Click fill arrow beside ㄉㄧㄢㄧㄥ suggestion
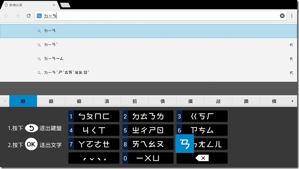The height and width of the screenshot is (169, 299). coord(291,59)
